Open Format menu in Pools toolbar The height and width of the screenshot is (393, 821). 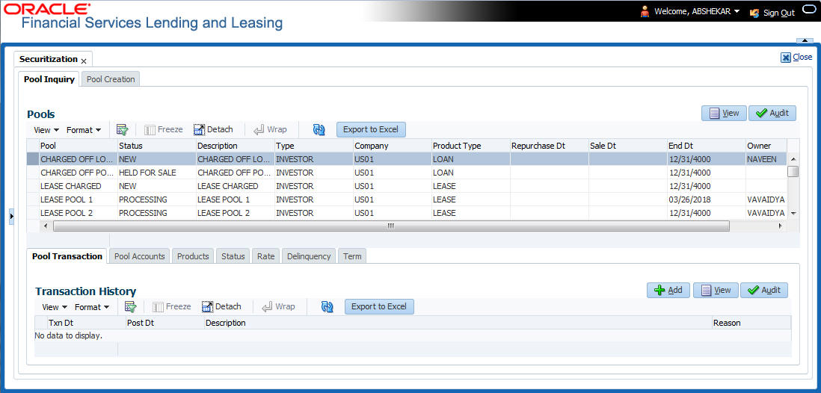84,130
